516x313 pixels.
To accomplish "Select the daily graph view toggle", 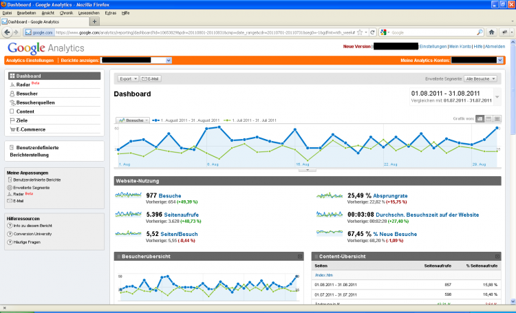I will tap(480, 119).
